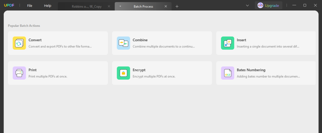322x133 pixels.
Task: Close the Robbins 9E_Copy tab
Action: pyautogui.click(x=109, y=6)
